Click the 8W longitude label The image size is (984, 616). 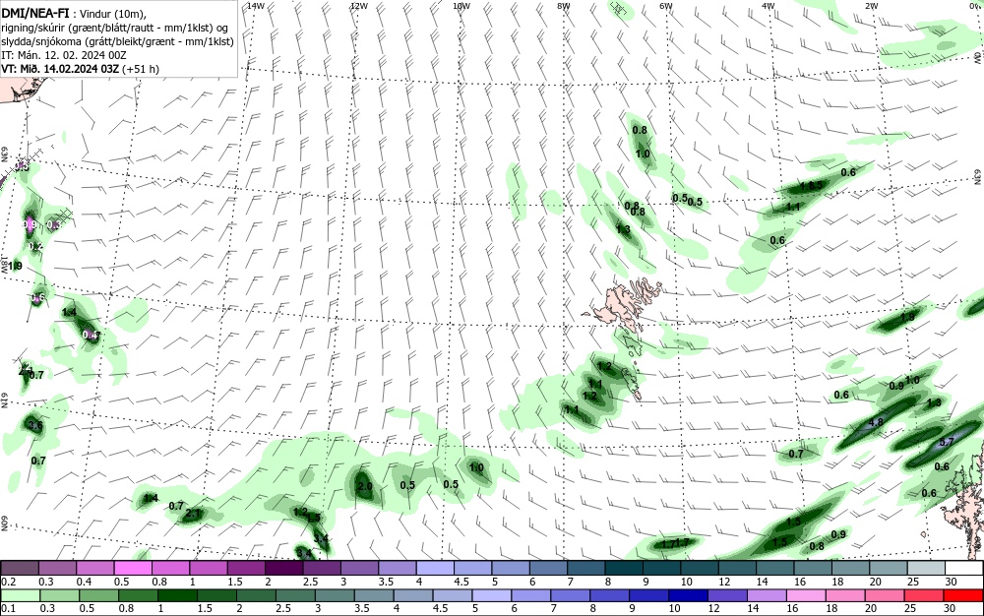(564, 6)
